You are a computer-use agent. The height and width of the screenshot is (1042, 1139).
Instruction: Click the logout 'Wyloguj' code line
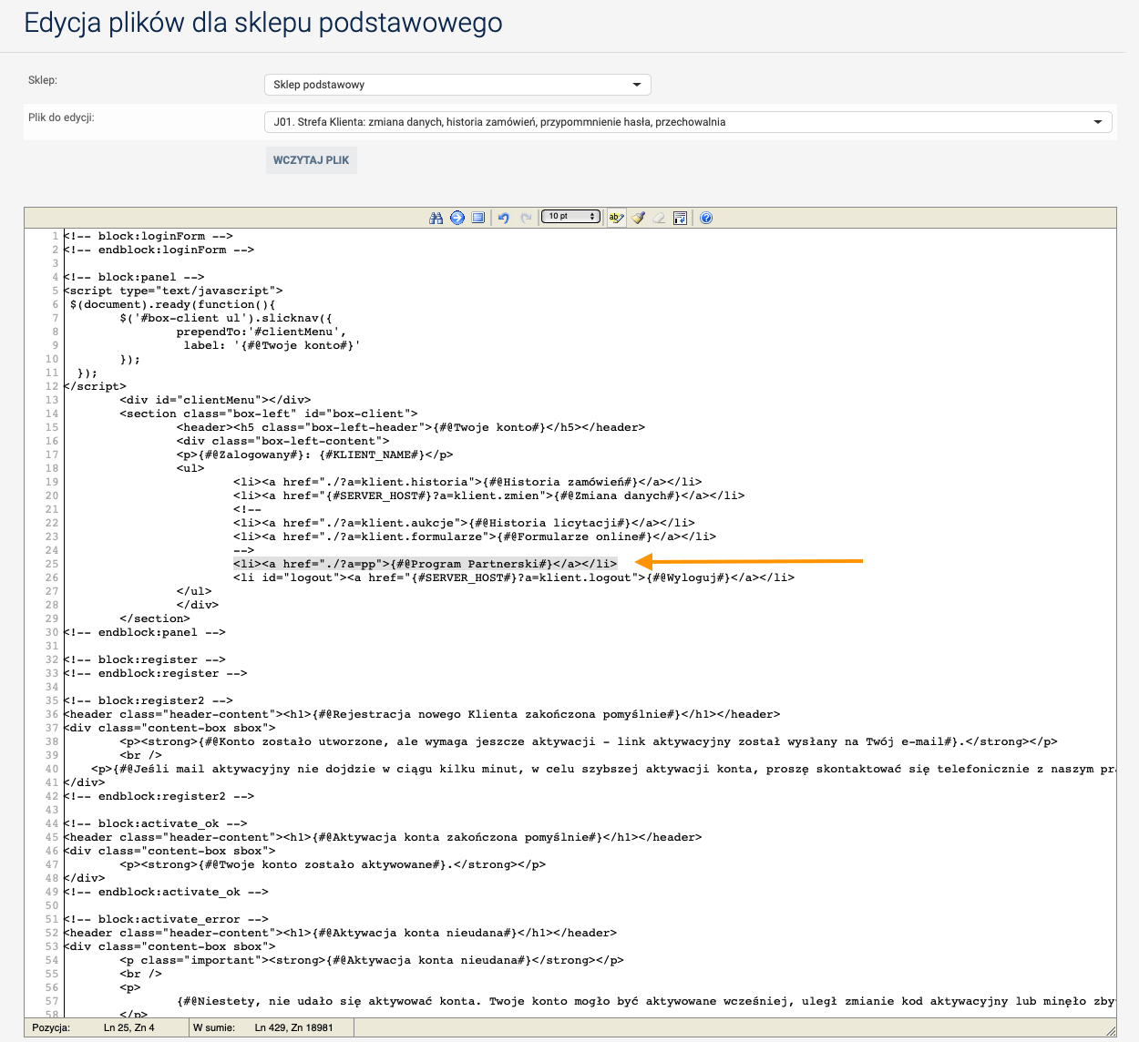514,577
